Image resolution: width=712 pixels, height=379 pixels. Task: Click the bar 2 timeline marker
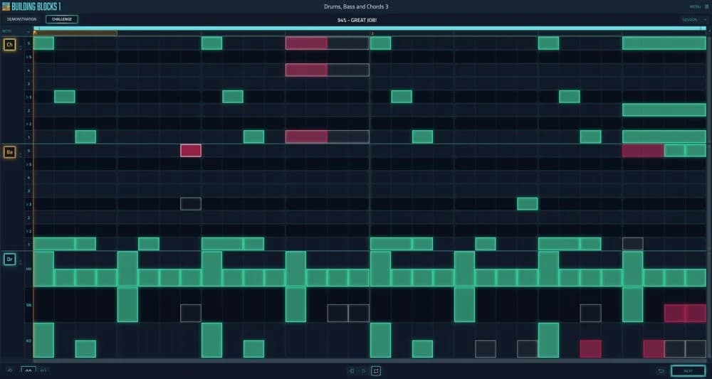tap(372, 33)
